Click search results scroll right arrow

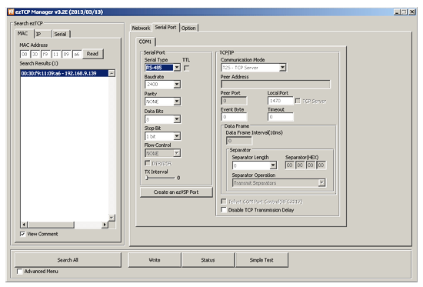click(105, 225)
